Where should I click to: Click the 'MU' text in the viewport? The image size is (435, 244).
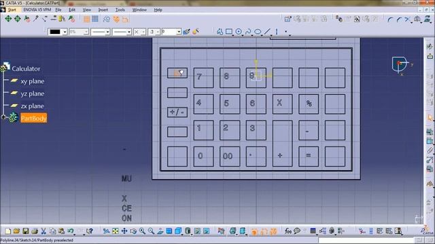[x=126, y=179]
